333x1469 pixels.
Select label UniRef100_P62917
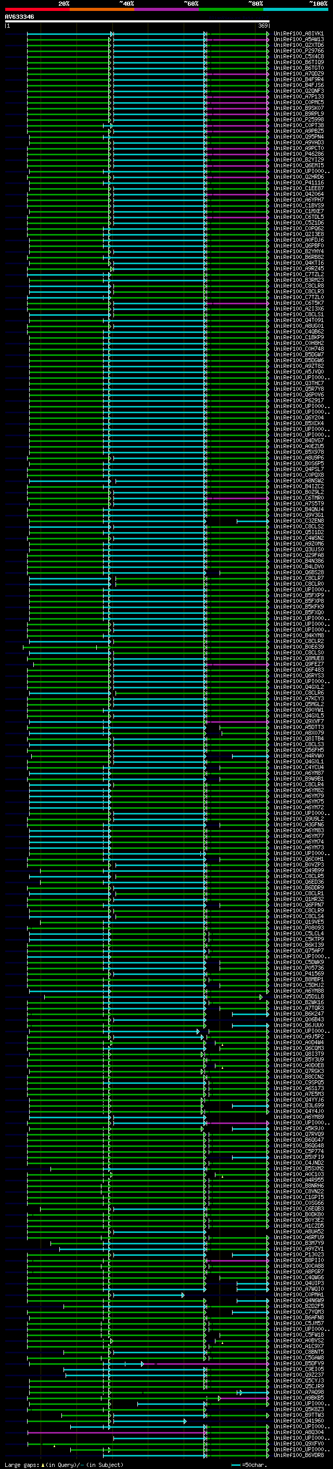tap(299, 400)
